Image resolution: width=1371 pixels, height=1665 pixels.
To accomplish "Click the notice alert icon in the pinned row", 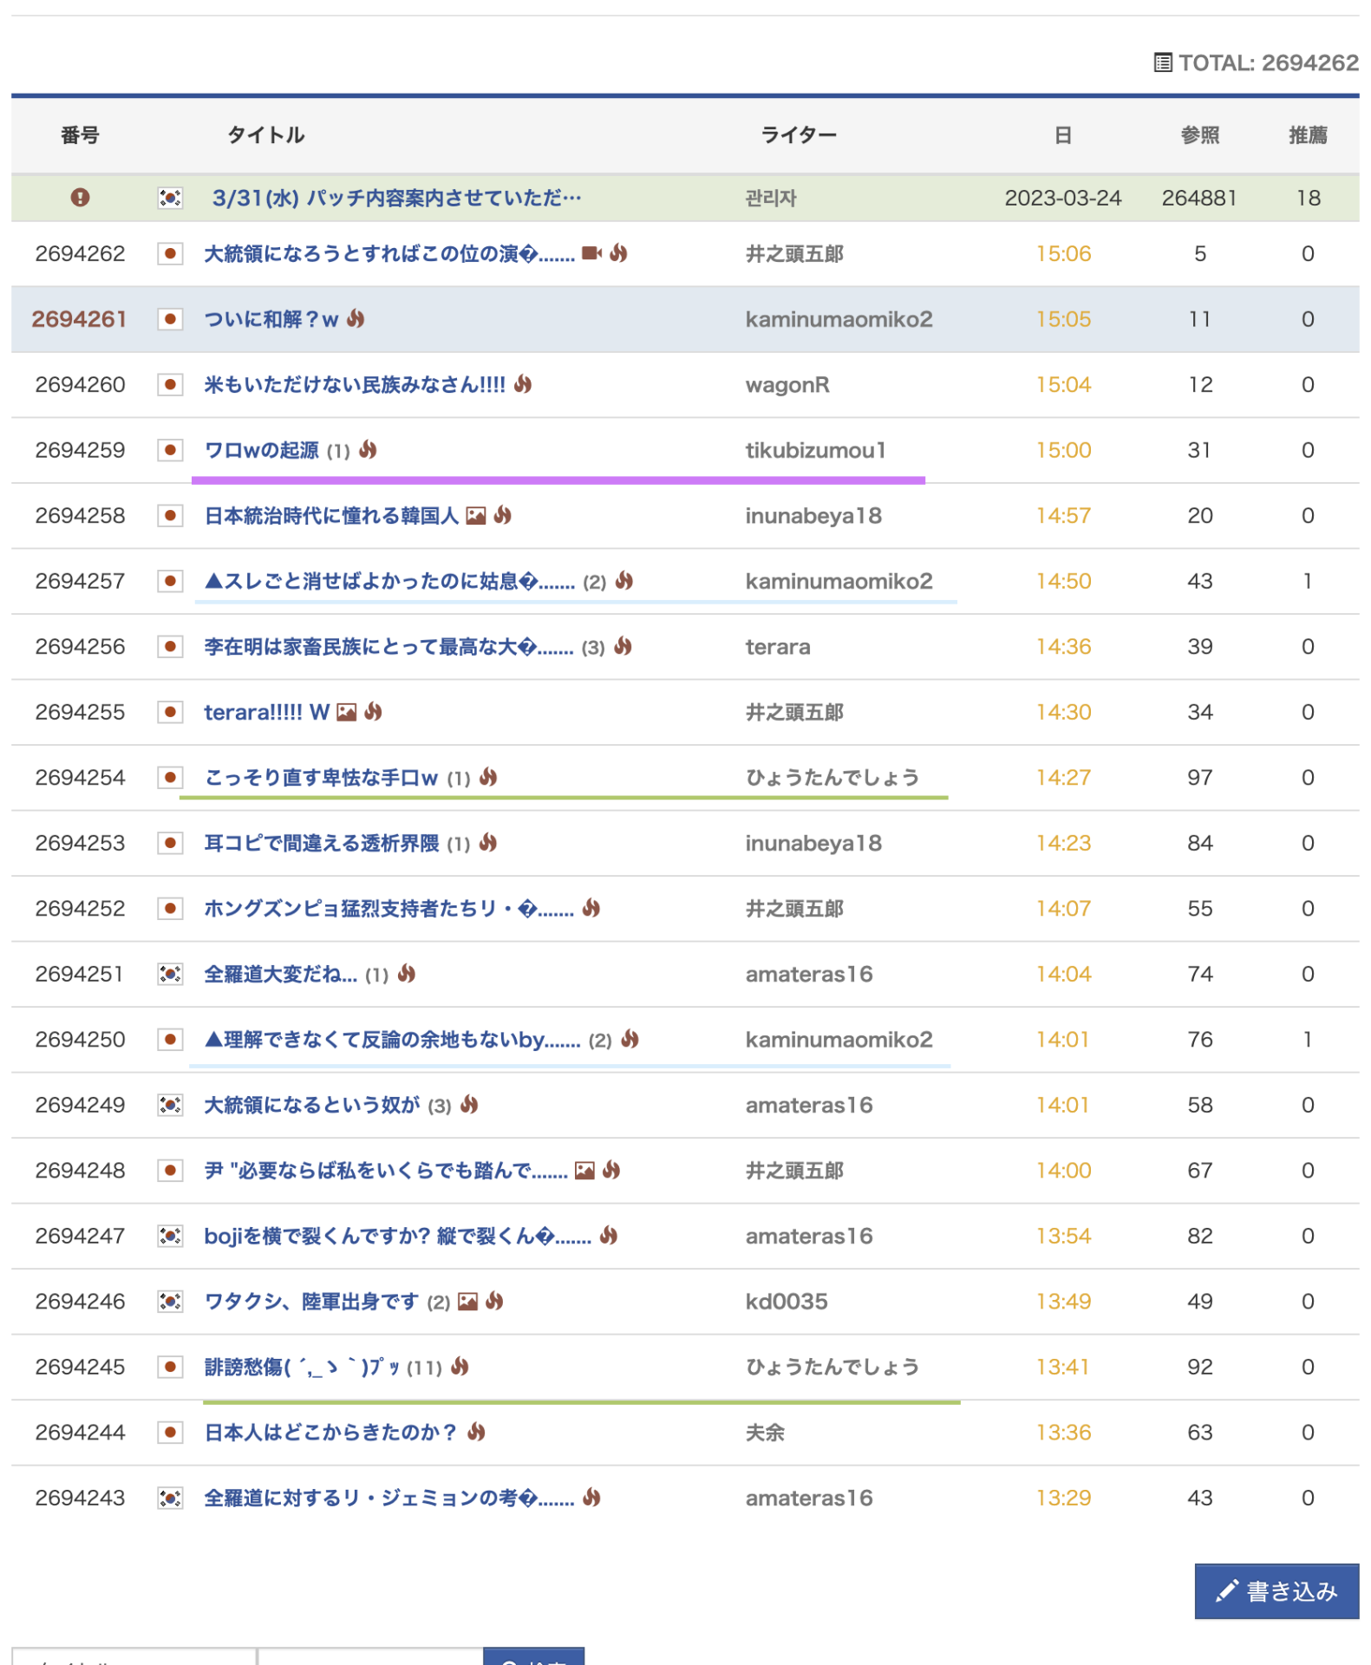I will (80, 198).
